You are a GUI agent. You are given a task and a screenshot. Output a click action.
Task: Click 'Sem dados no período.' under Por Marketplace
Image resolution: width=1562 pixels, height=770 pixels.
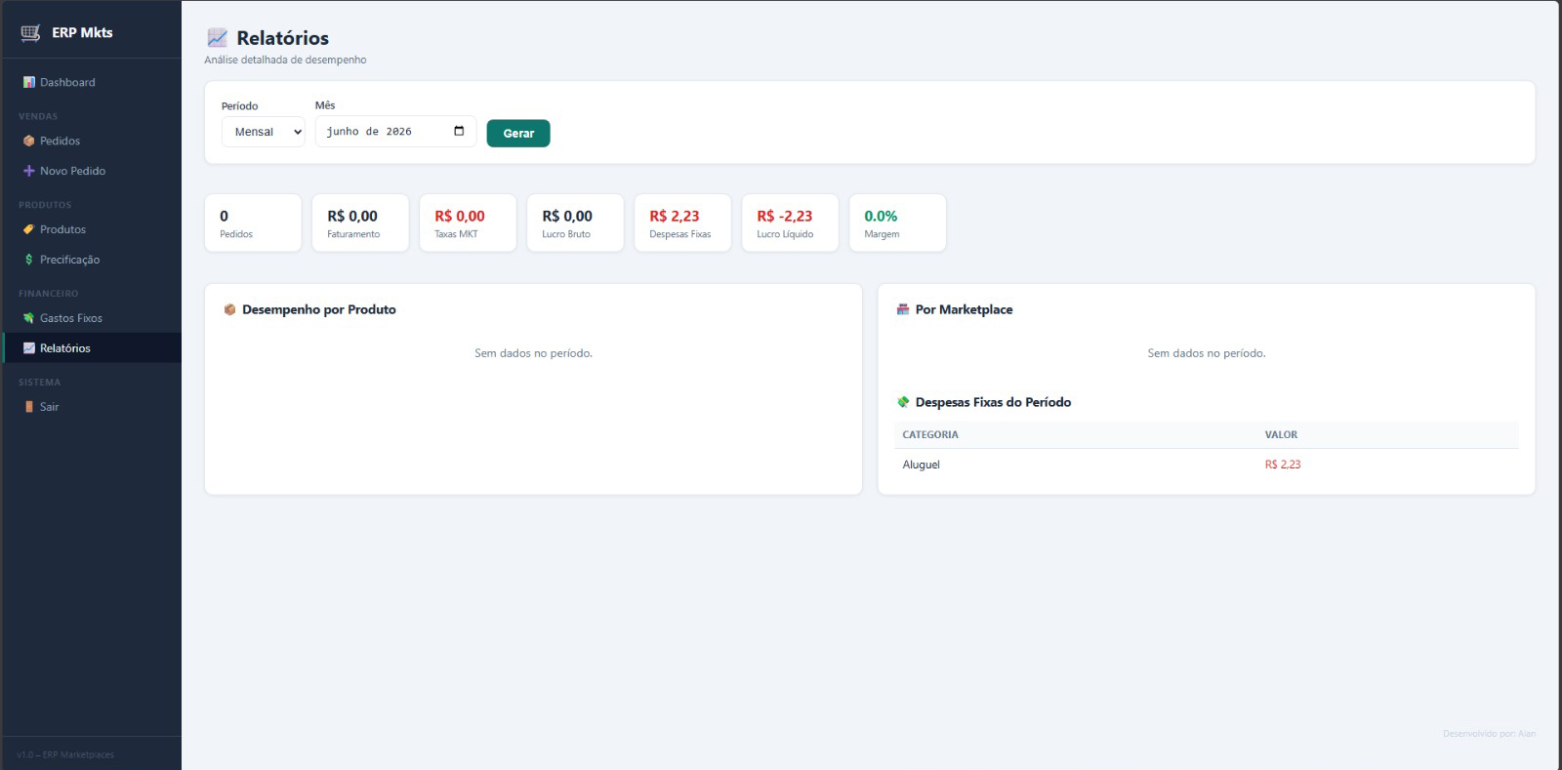click(x=1207, y=353)
